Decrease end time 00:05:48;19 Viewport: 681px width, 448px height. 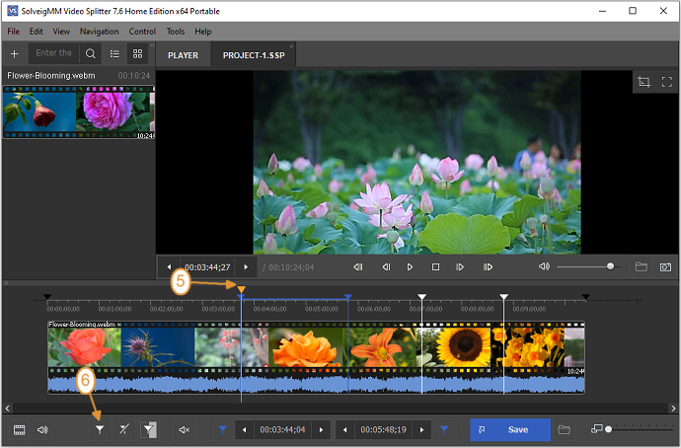coord(344,430)
